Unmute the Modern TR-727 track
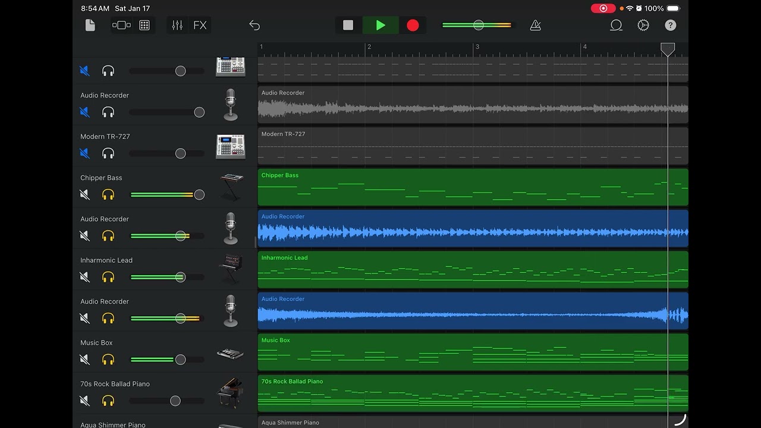The width and height of the screenshot is (761, 428). click(84, 153)
